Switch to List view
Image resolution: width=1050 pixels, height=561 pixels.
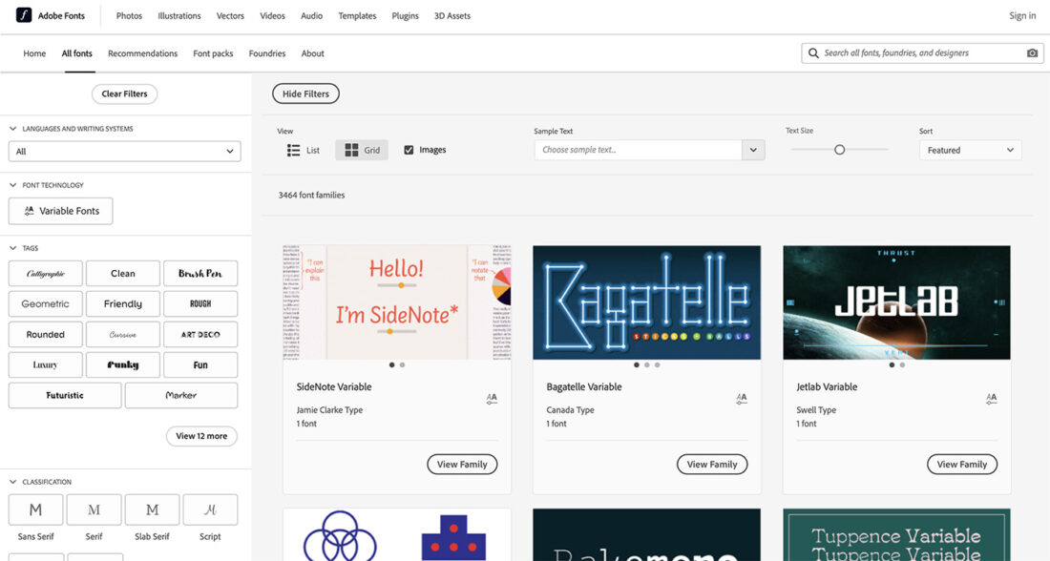click(303, 150)
